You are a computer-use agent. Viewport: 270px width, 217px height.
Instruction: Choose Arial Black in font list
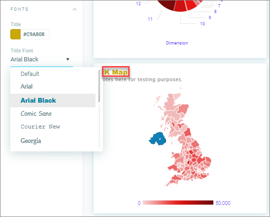[53, 100]
